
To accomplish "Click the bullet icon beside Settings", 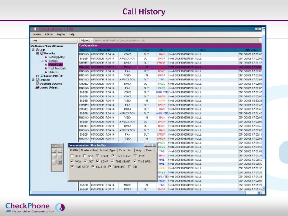I will click(x=46, y=61).
